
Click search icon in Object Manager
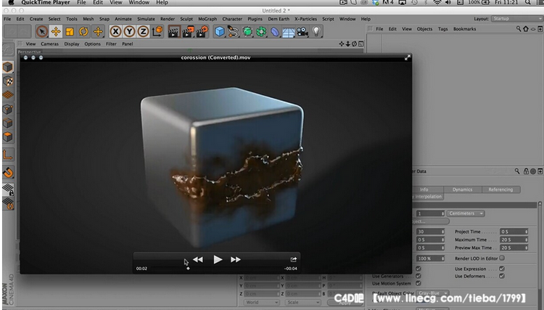[519, 29]
